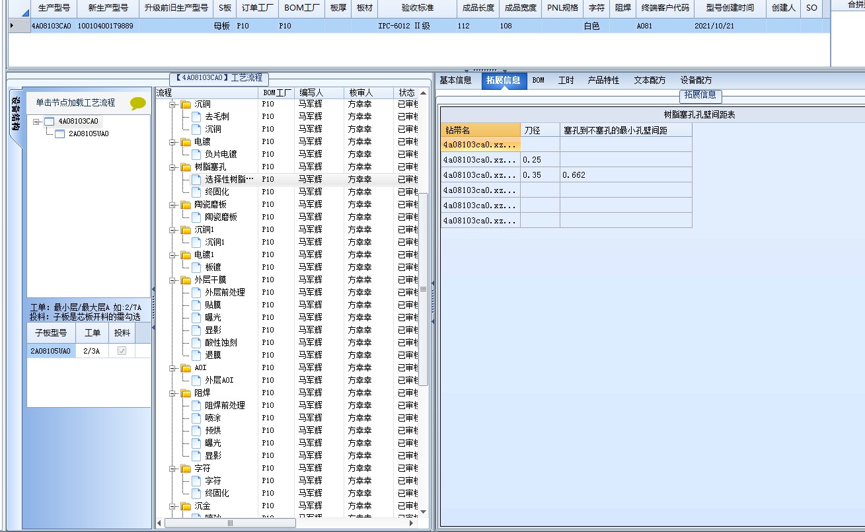Click the 阻焊 folder icon
The width and height of the screenshot is (865, 532).
pos(186,393)
